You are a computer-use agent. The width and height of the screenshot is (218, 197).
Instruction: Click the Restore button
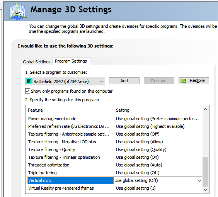point(194,81)
